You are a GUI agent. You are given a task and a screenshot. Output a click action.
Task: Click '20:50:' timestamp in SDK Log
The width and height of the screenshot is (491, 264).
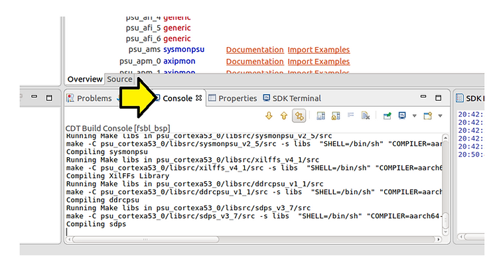[x=471, y=155]
